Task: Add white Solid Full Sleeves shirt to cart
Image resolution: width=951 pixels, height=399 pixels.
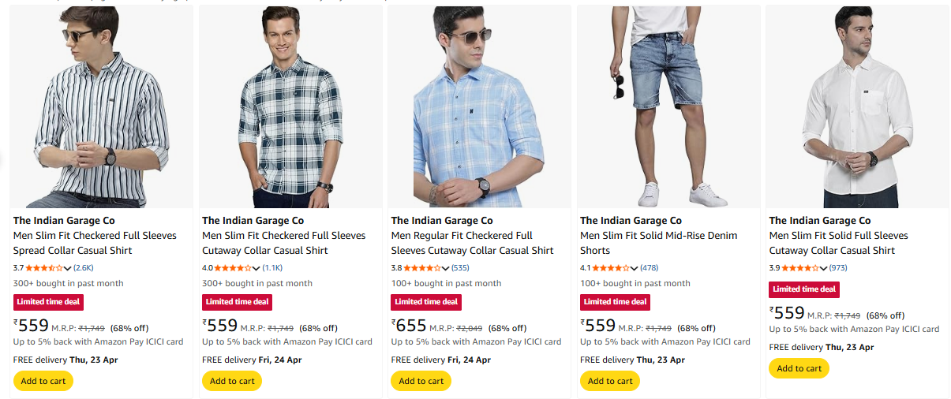Action: tap(799, 368)
